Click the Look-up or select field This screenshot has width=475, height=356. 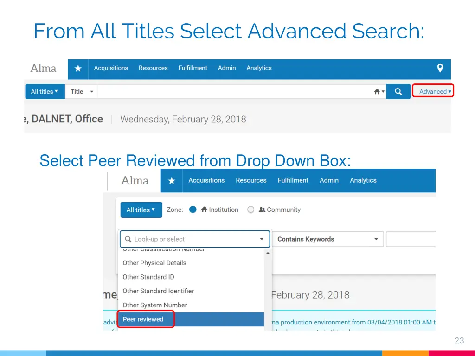tap(195, 239)
